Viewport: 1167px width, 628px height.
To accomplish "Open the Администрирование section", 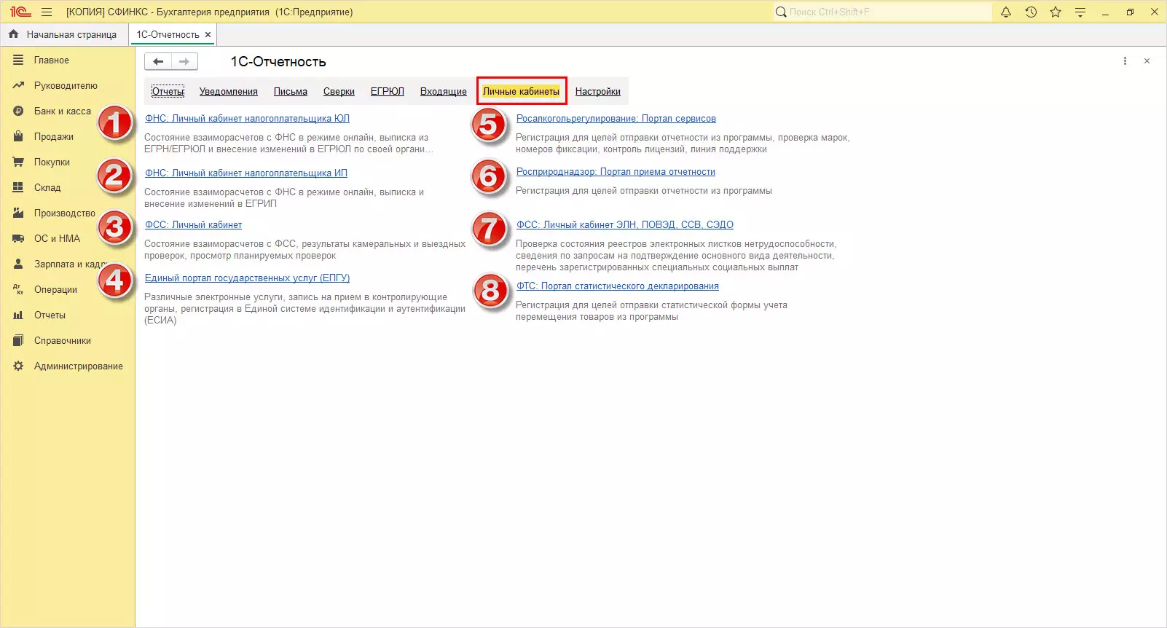I will pos(79,366).
